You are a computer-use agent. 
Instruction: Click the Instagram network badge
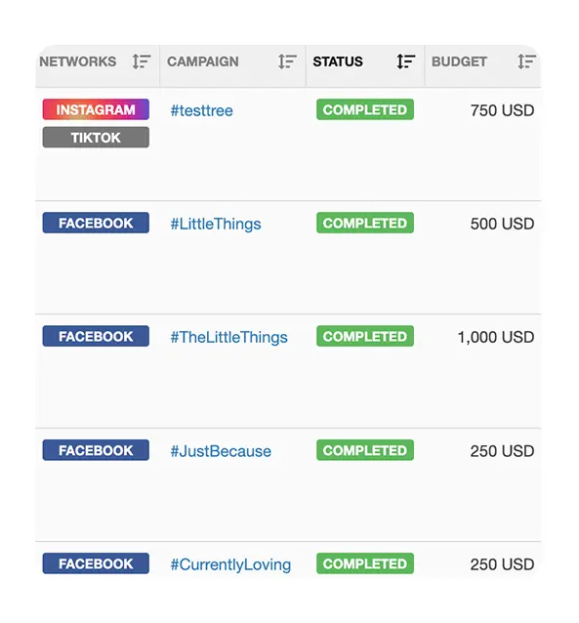(x=96, y=109)
